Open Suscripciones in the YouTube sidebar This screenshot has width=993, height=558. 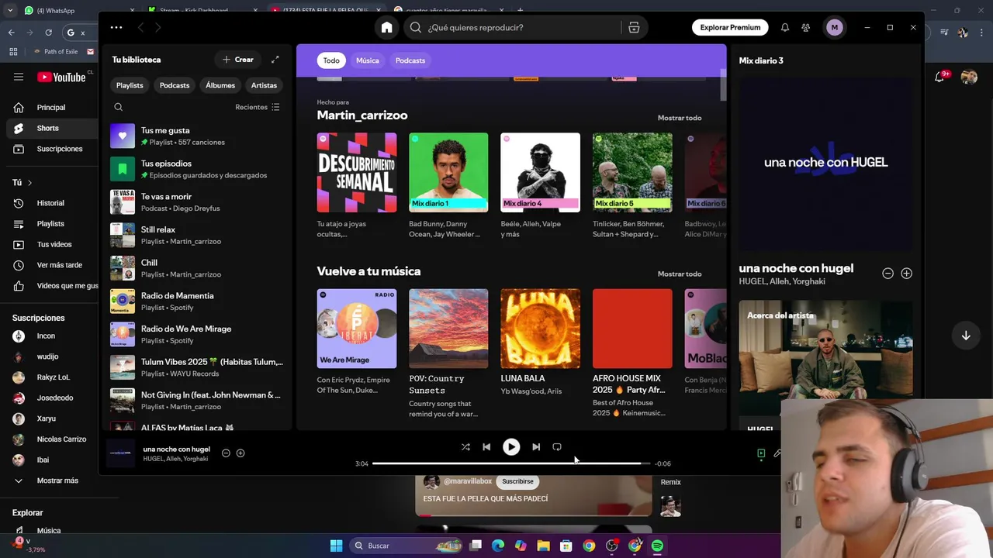coord(53,149)
